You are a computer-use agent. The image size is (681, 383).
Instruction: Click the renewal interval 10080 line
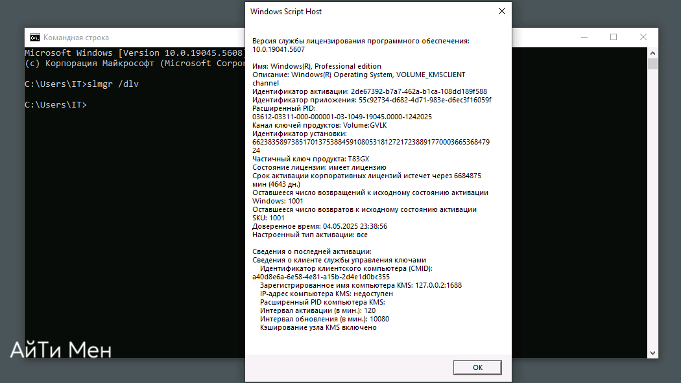pos(324,319)
